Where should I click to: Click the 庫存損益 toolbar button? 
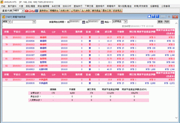[96, 11]
